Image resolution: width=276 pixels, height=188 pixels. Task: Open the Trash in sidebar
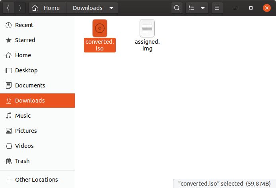pyautogui.click(x=22, y=161)
